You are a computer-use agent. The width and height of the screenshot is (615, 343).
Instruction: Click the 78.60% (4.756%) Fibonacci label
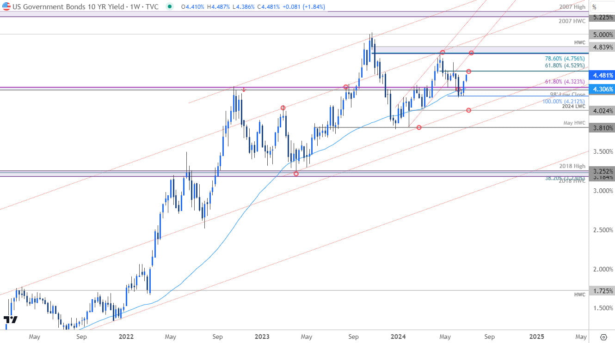pyautogui.click(x=565, y=59)
